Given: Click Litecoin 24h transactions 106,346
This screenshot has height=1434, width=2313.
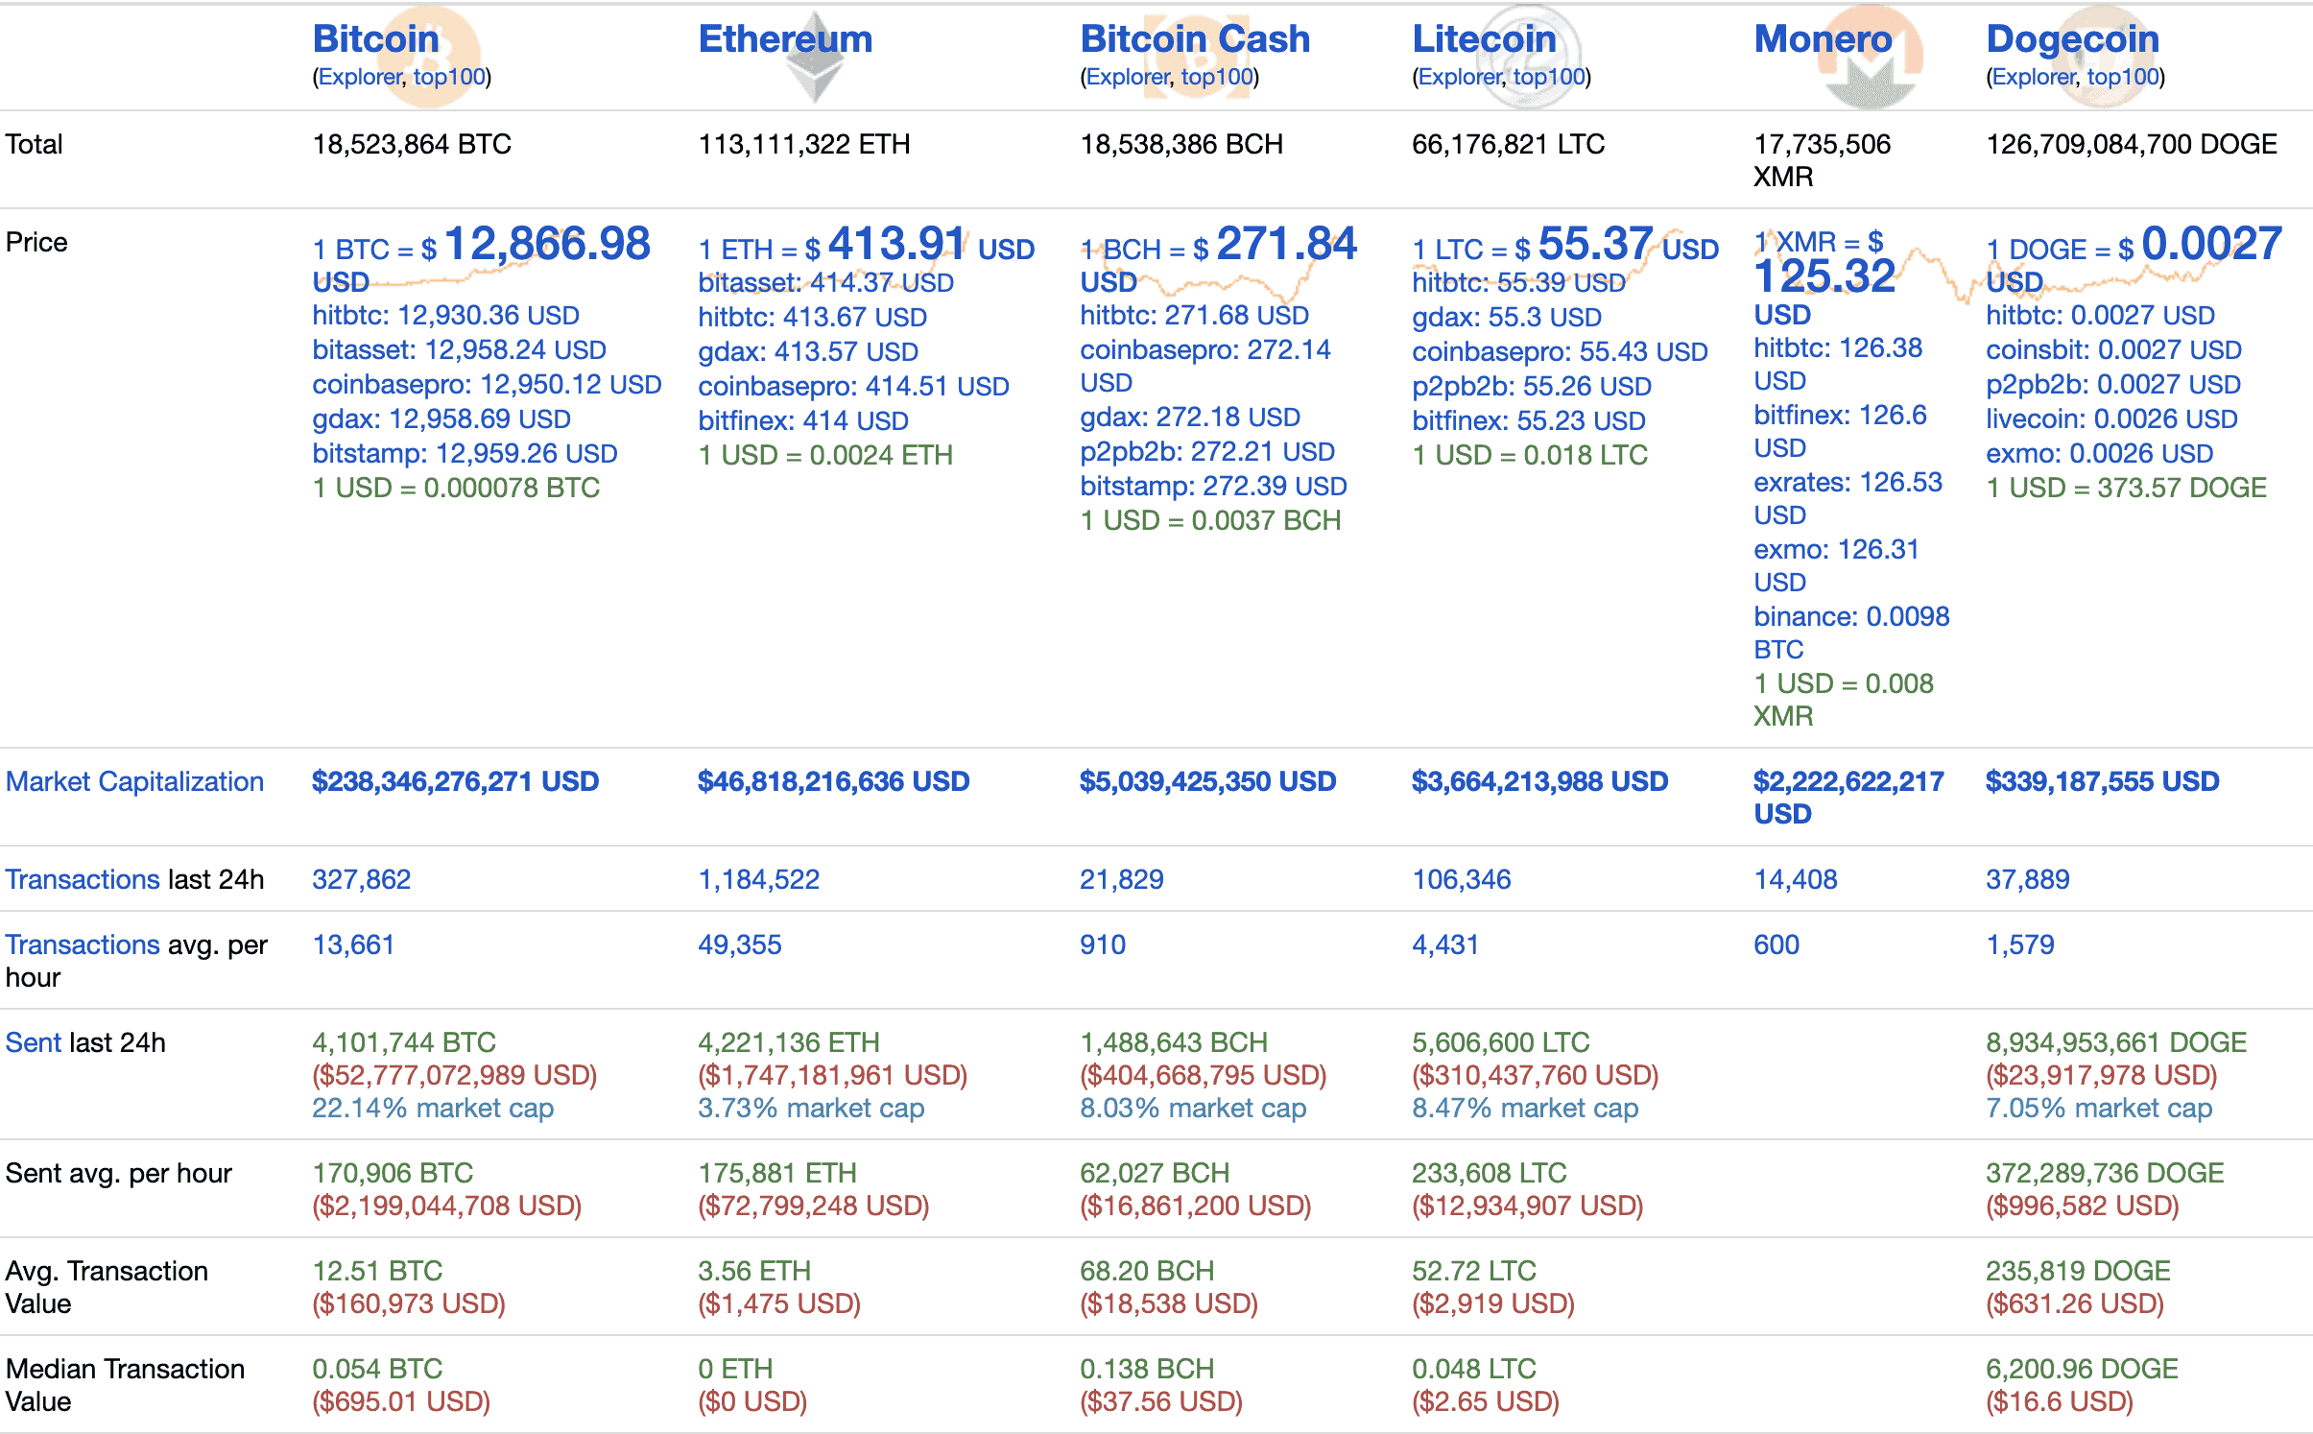Looking at the screenshot, I should (1461, 879).
